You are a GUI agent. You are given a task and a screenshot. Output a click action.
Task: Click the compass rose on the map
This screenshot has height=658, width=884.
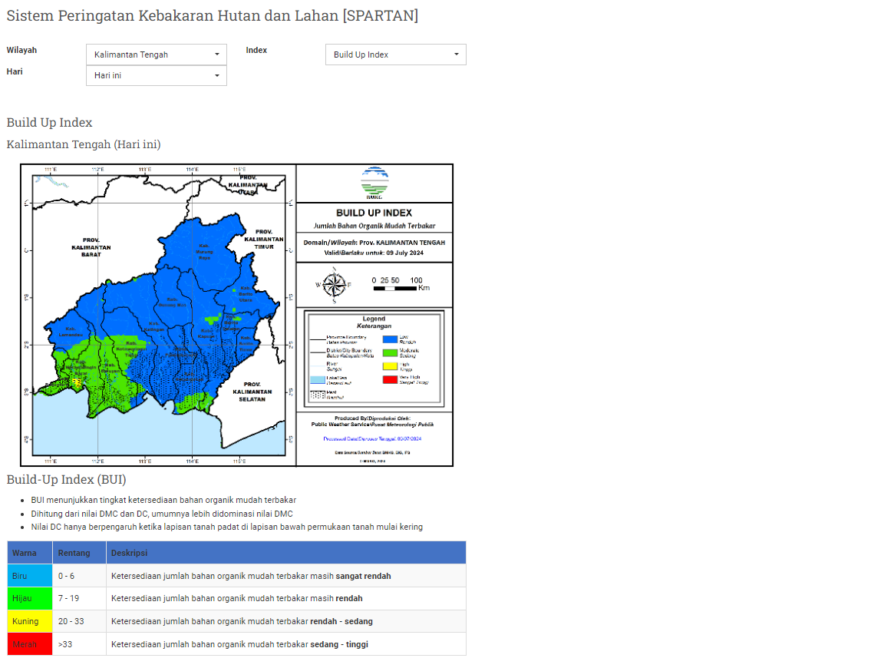[335, 284]
